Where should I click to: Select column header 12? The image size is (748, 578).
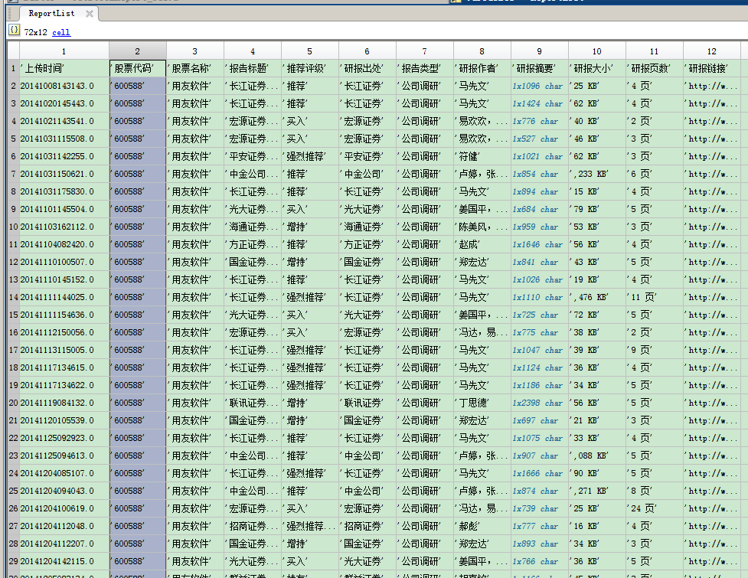pyautogui.click(x=712, y=51)
